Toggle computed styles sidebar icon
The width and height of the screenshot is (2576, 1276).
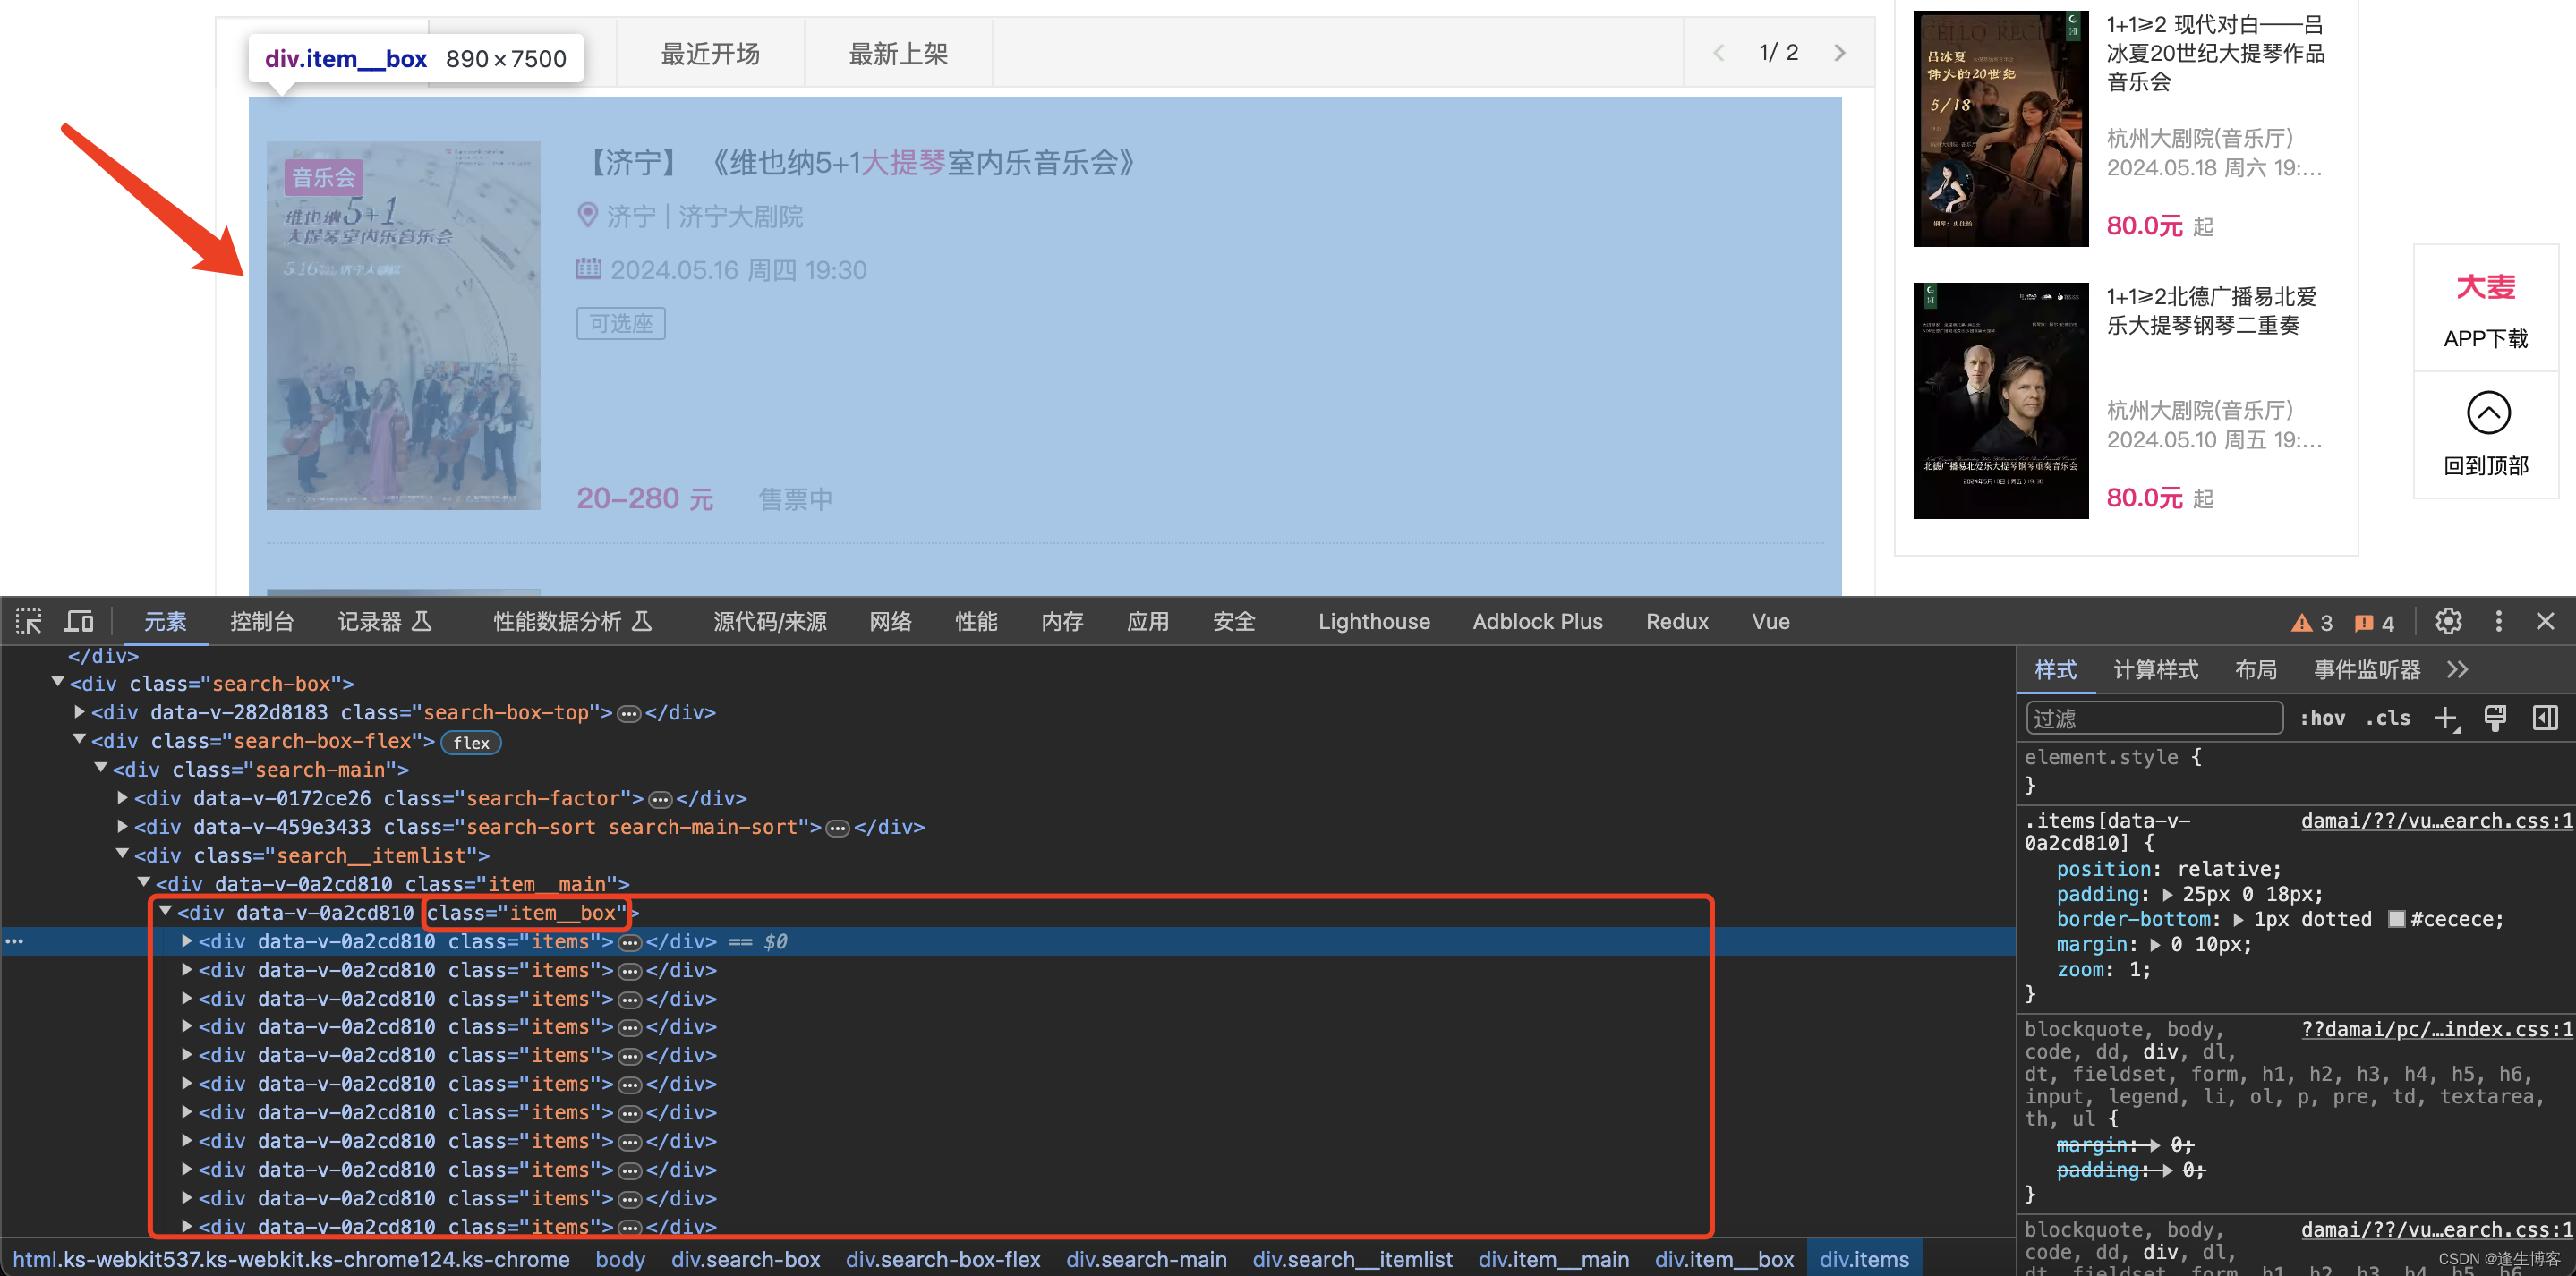tap(2544, 718)
